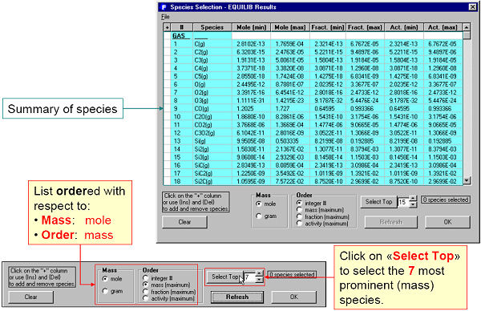Click the Mole (max) column header
The height and width of the screenshot is (311, 481).
pos(290,27)
